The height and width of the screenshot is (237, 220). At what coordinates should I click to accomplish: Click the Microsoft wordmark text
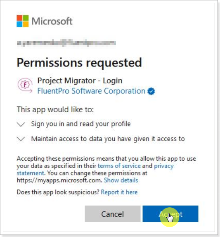pyautogui.click(x=52, y=21)
